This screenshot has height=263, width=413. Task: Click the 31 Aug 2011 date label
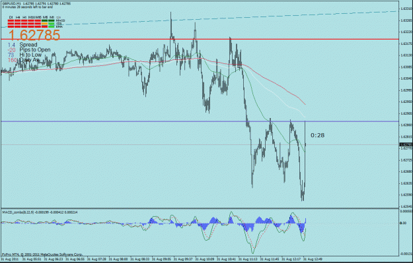pyautogui.click(x=9, y=259)
